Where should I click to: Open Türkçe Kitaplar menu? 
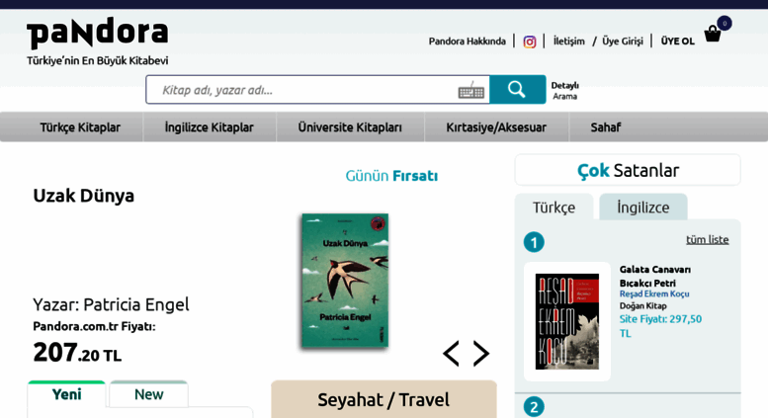point(80,127)
